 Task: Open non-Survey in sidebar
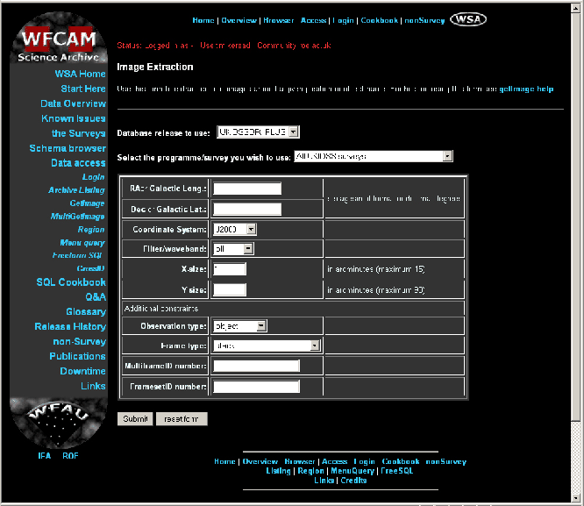[x=79, y=341]
